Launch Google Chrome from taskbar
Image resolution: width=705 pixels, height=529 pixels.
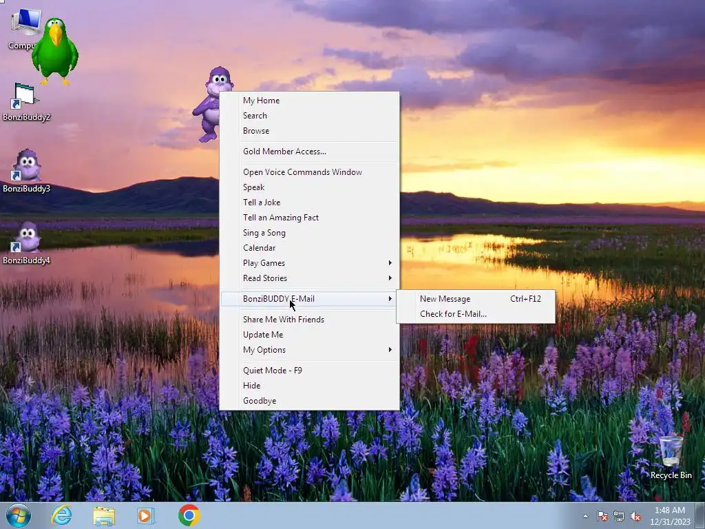pos(189,515)
